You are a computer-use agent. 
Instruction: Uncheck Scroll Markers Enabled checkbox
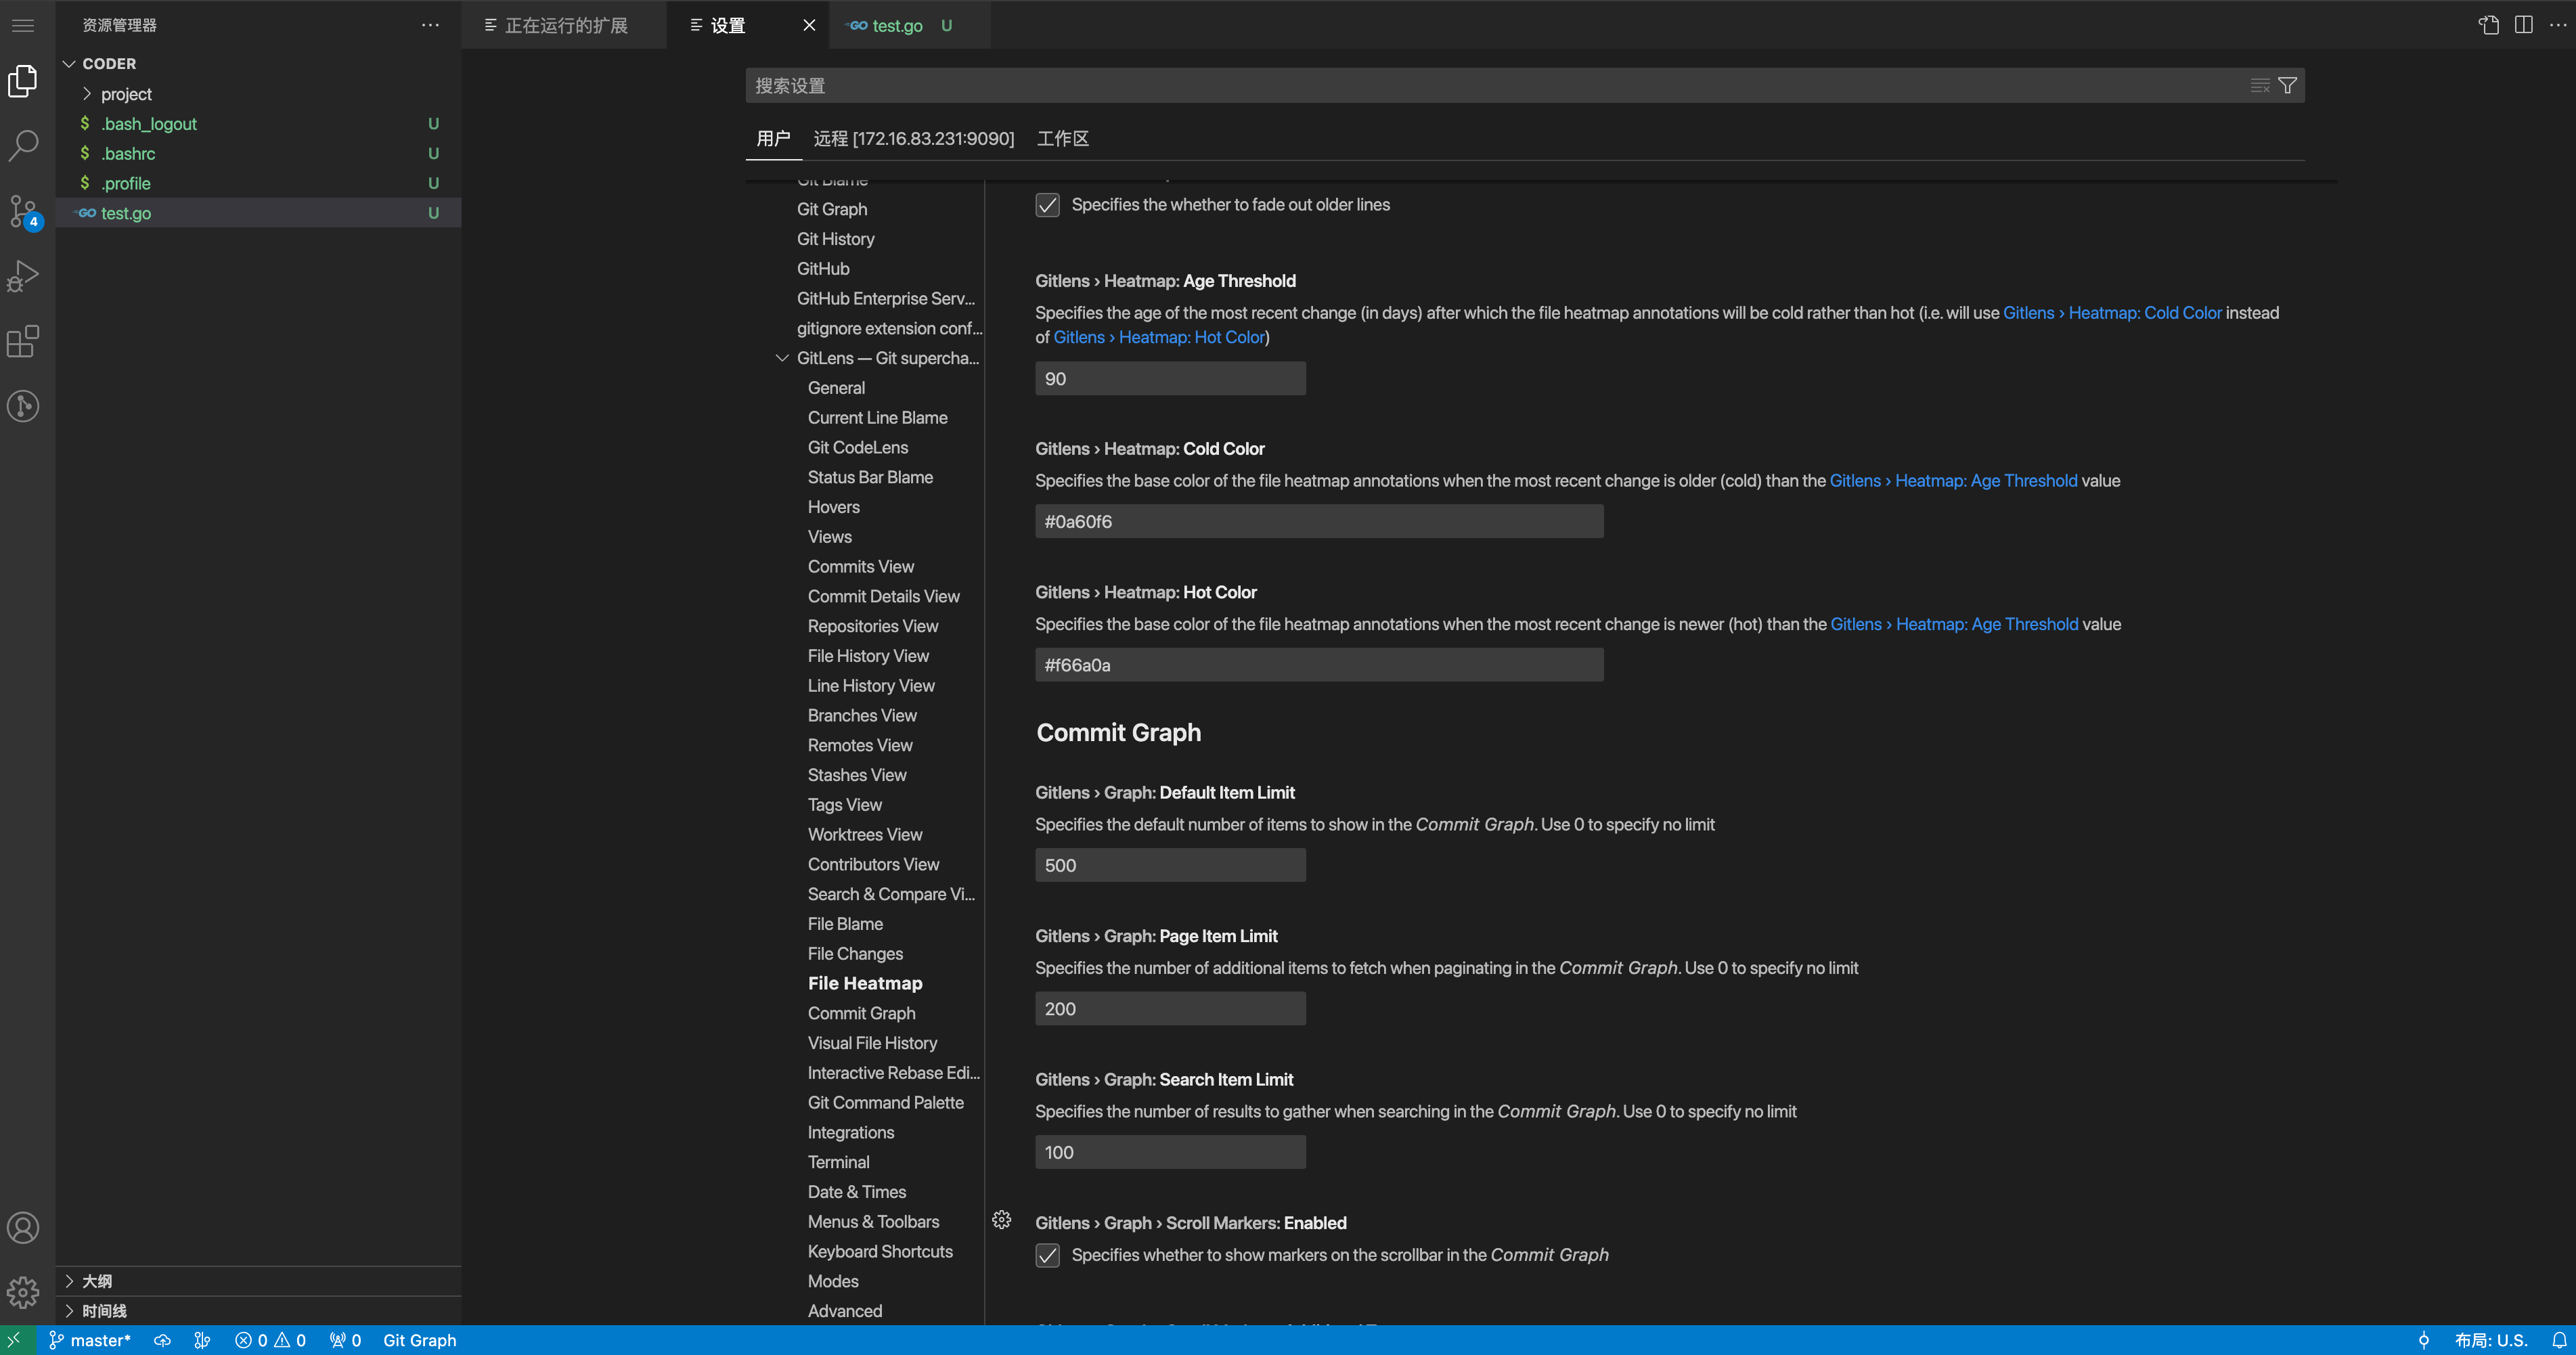click(1047, 1255)
